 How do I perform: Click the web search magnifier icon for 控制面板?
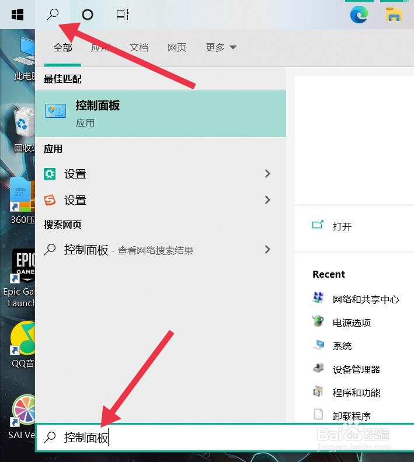pos(50,249)
